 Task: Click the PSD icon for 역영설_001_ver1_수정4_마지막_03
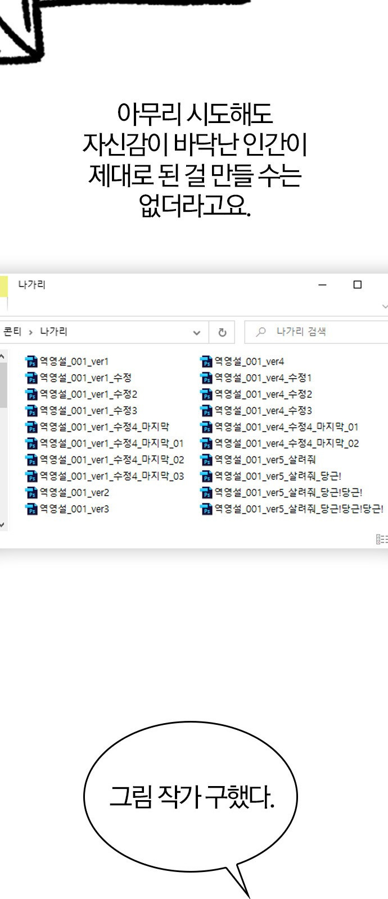click(x=31, y=476)
